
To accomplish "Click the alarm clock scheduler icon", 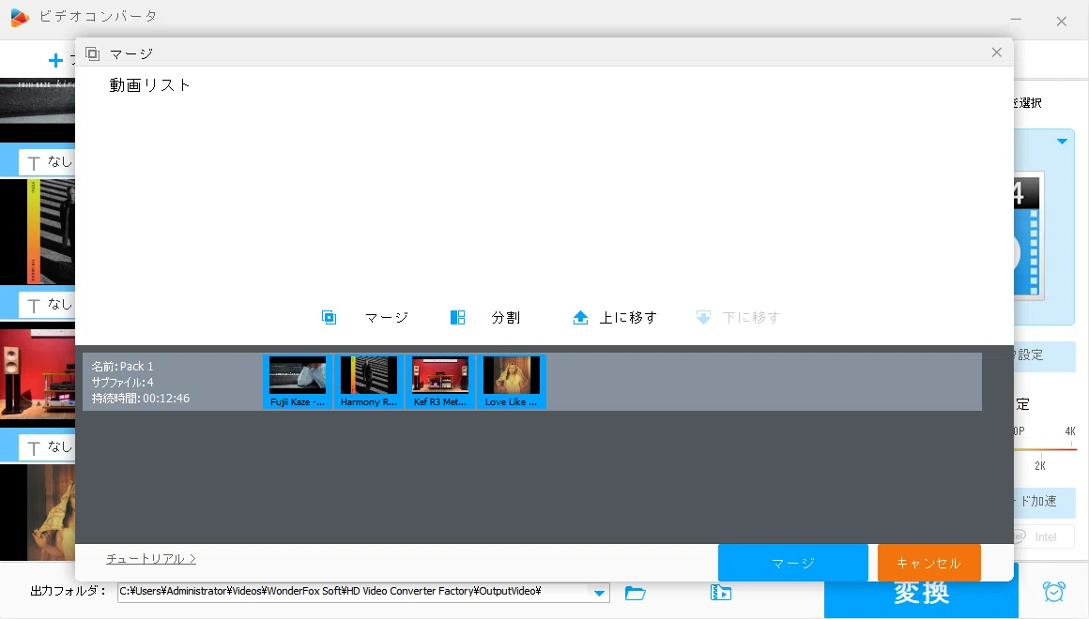I will pos(1053,591).
